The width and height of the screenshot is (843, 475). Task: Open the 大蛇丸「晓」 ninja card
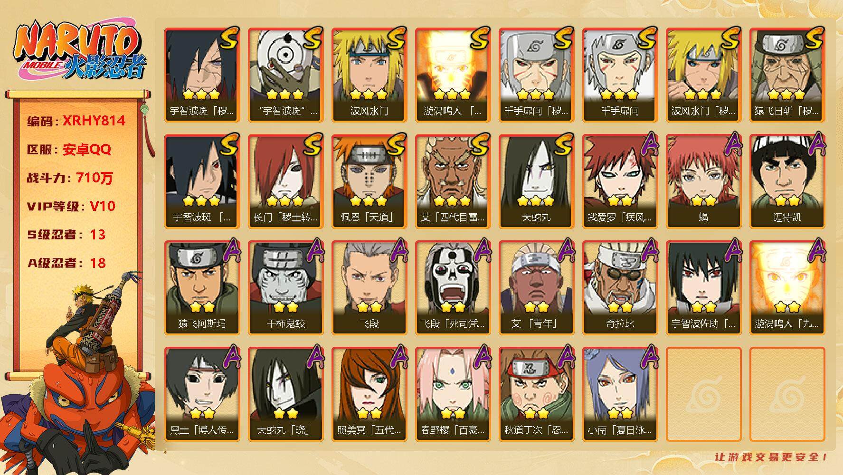pos(285,394)
